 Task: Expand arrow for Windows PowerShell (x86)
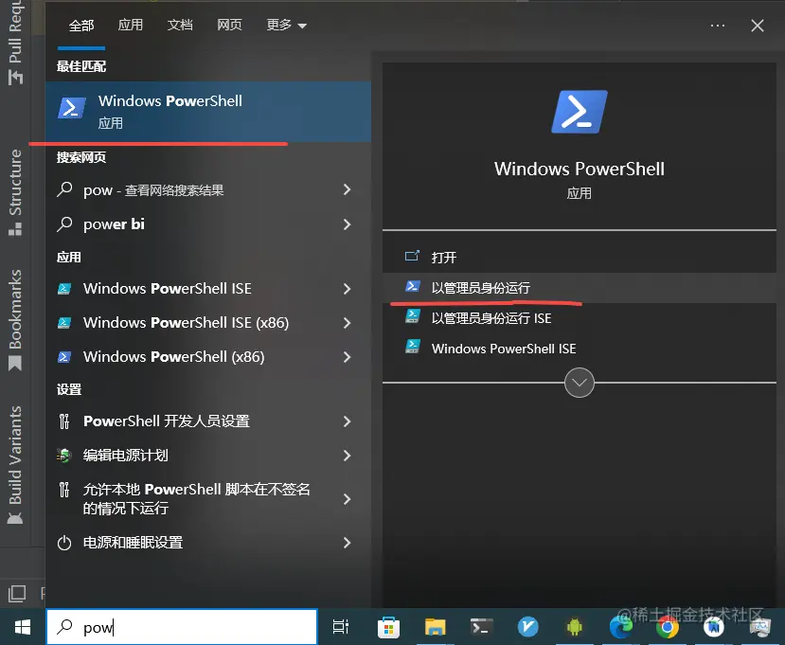(347, 357)
